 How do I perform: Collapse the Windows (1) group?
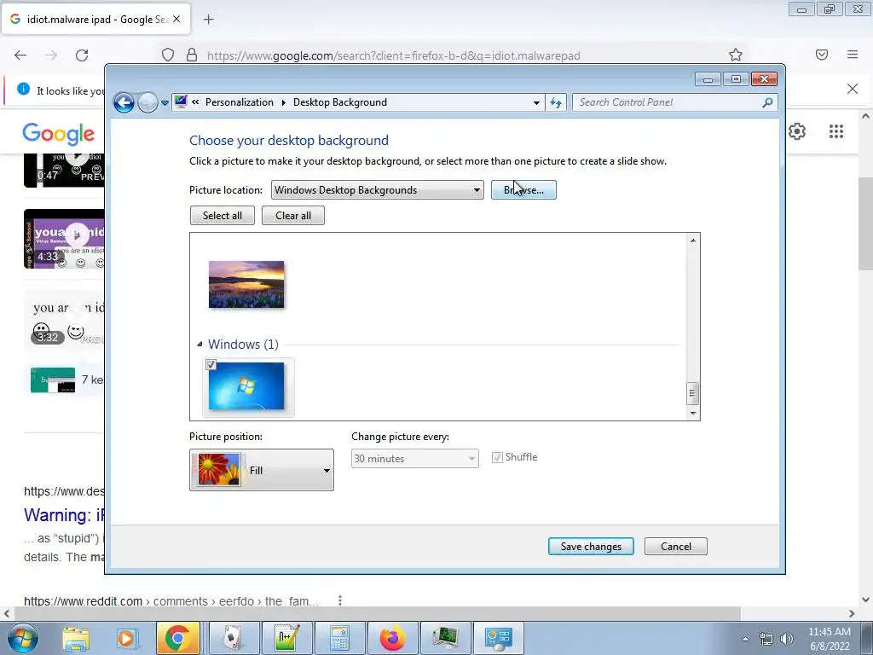[199, 345]
